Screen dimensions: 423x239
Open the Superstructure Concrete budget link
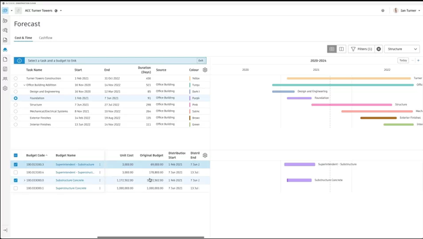click(71, 188)
